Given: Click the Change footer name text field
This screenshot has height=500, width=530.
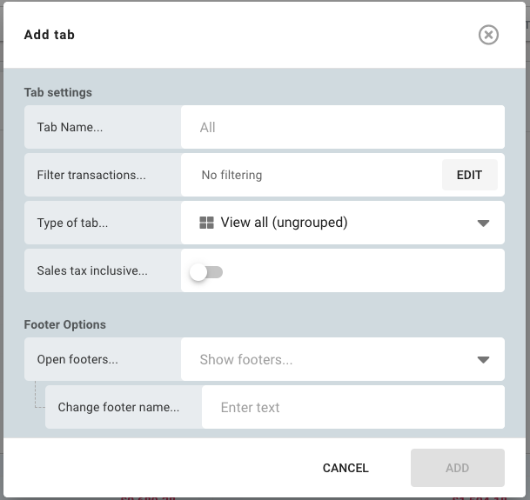Looking at the screenshot, I should click(352, 407).
